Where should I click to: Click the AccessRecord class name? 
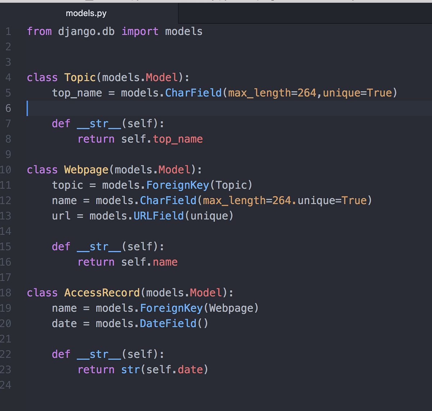point(102,292)
